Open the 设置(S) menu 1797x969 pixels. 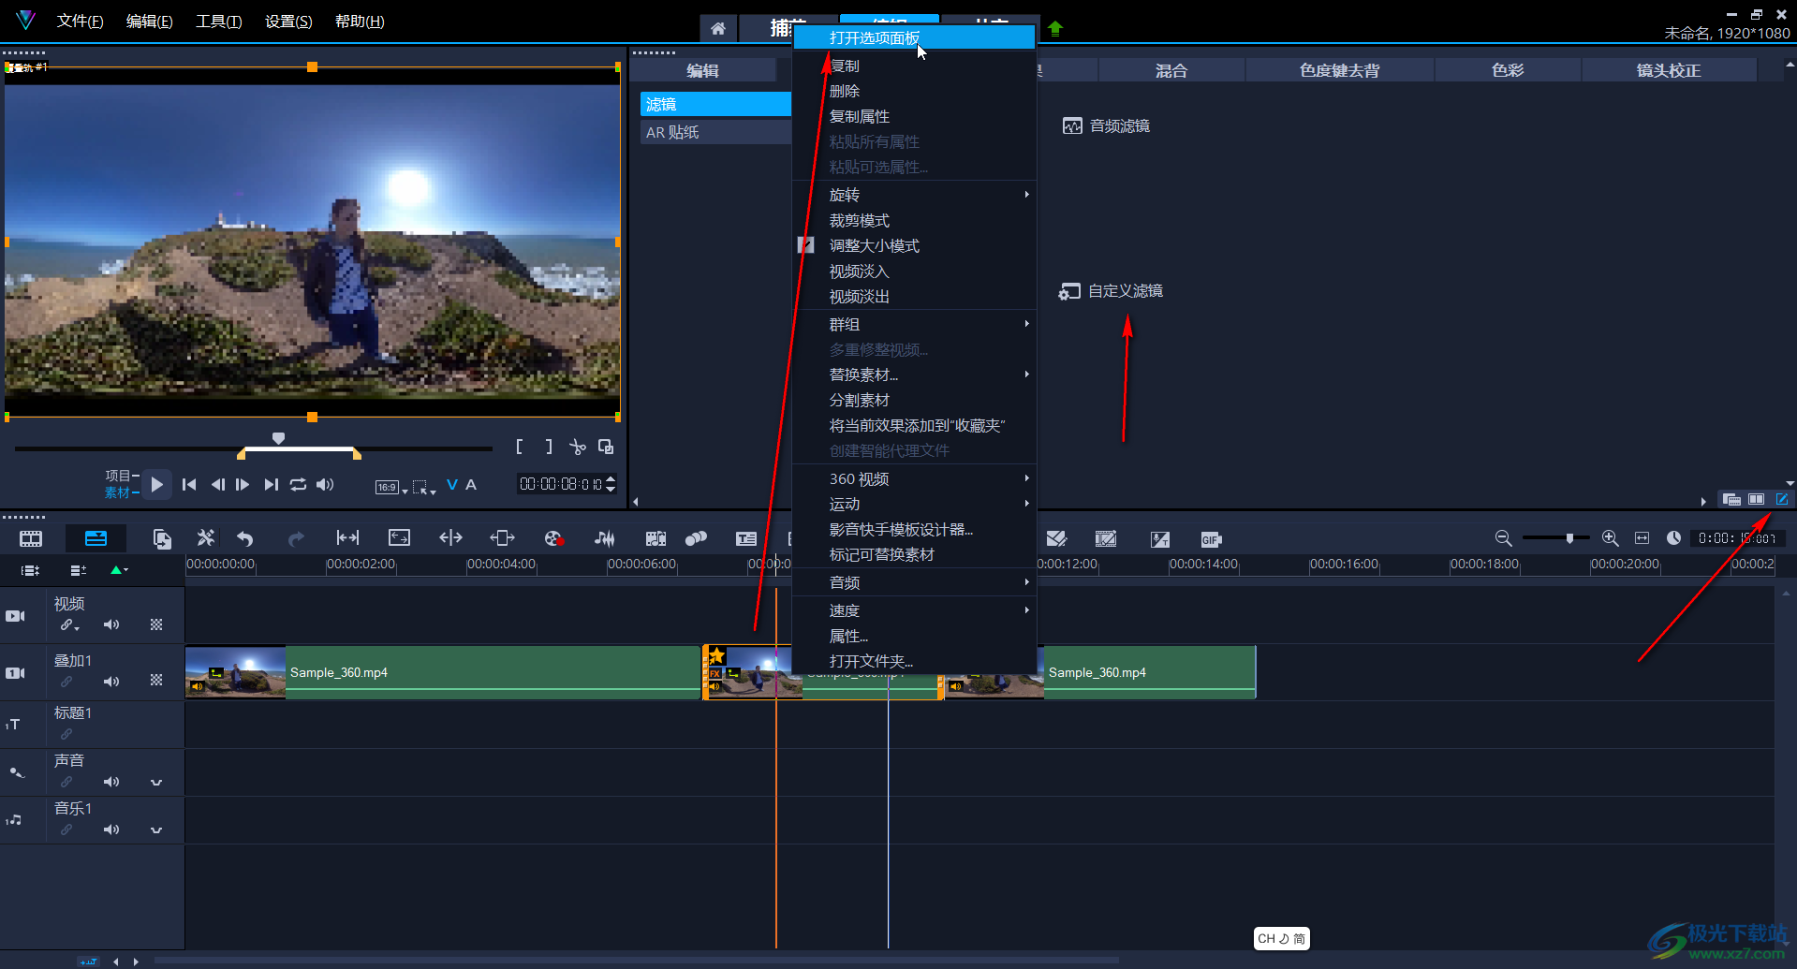click(x=288, y=22)
